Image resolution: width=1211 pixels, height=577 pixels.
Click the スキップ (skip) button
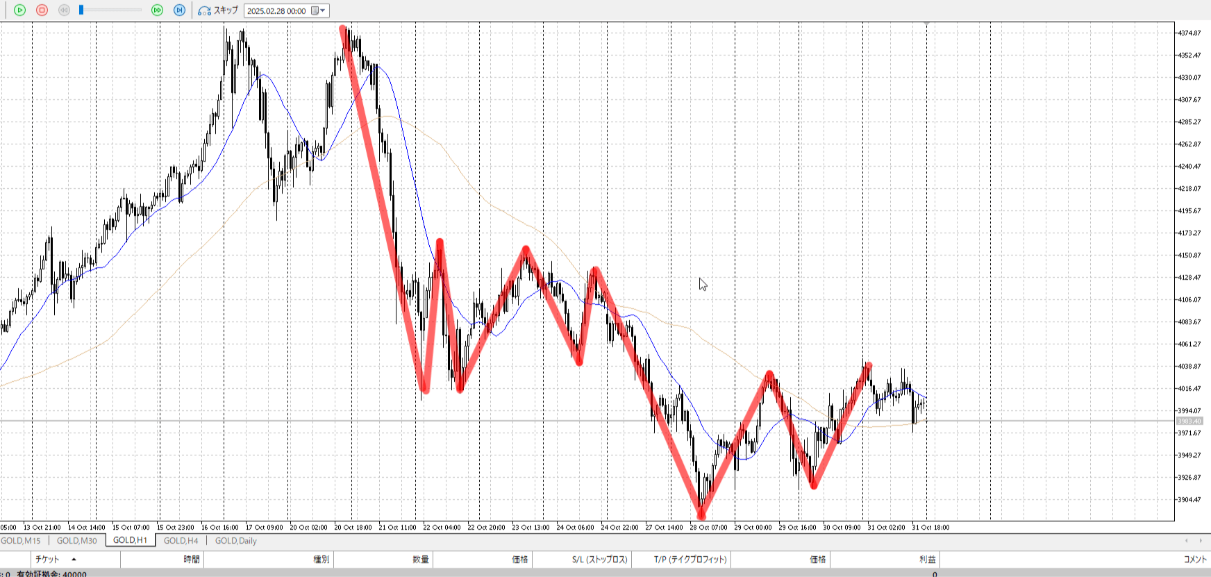(218, 10)
